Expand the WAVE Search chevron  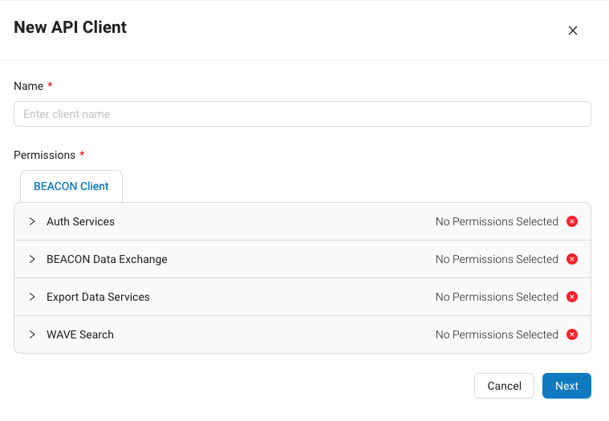32,334
